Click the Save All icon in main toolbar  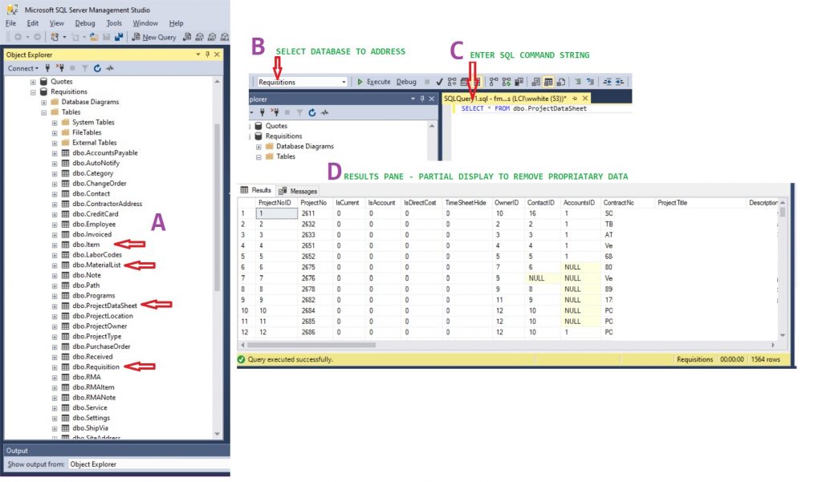(x=119, y=37)
